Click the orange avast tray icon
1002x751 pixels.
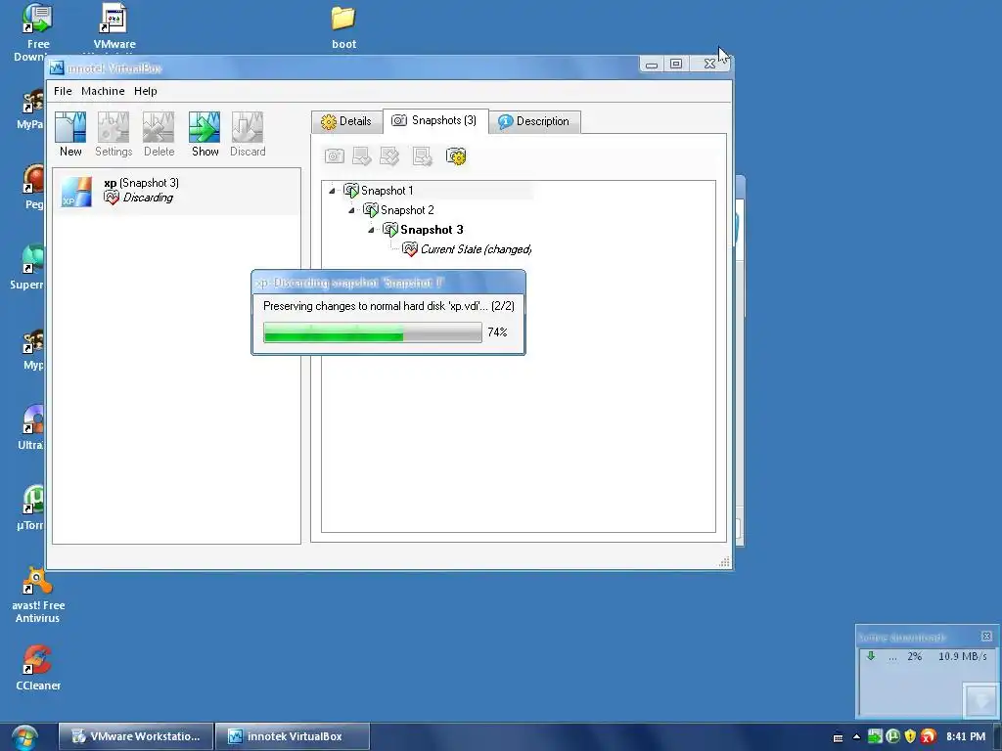pyautogui.click(x=929, y=737)
